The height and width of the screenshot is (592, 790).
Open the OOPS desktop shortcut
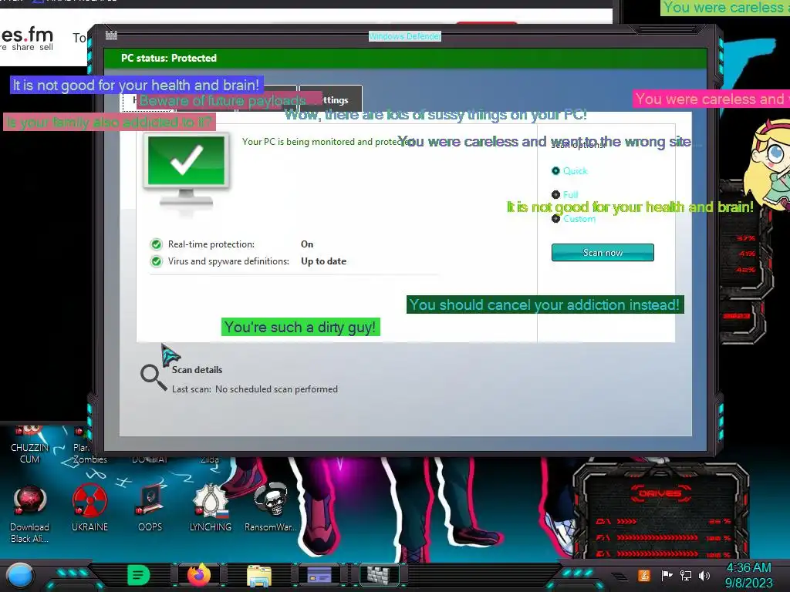tap(150, 507)
